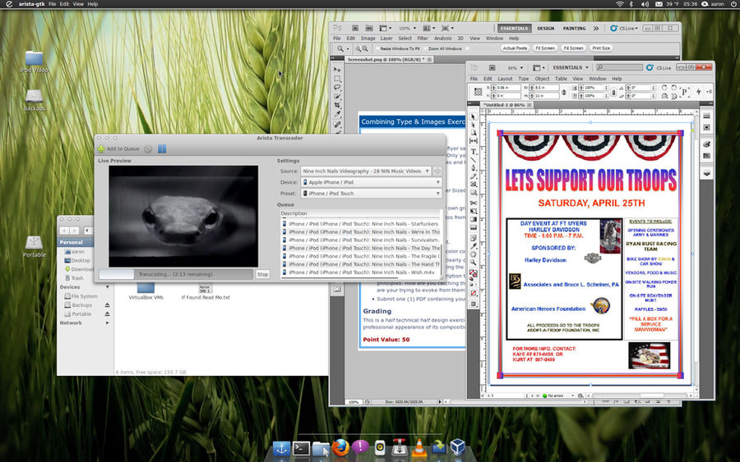This screenshot has height=462, width=740.
Task: Select the Pen tool in InDesign
Action: pyautogui.click(x=474, y=168)
